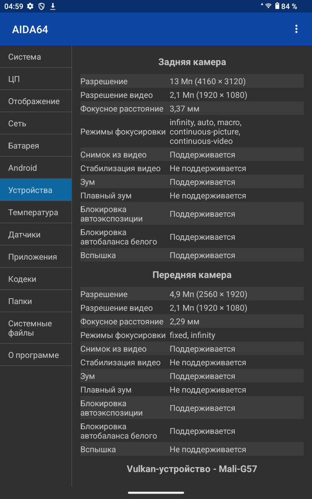Go to the Сеть section
This screenshot has height=499, width=312.
click(35, 124)
